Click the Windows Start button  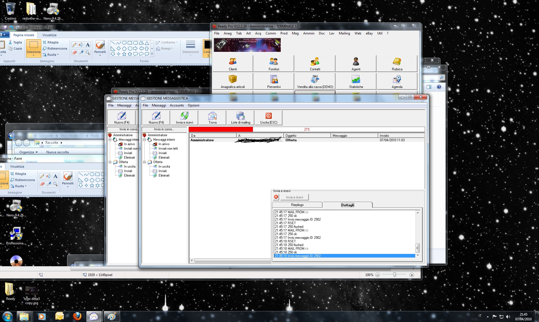(x=7, y=317)
